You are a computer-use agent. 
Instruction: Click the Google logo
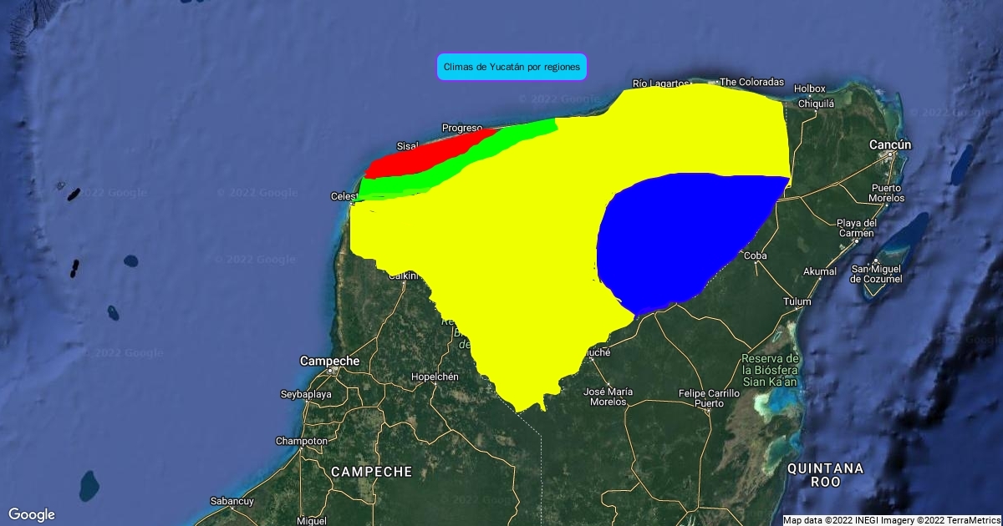[x=32, y=514]
